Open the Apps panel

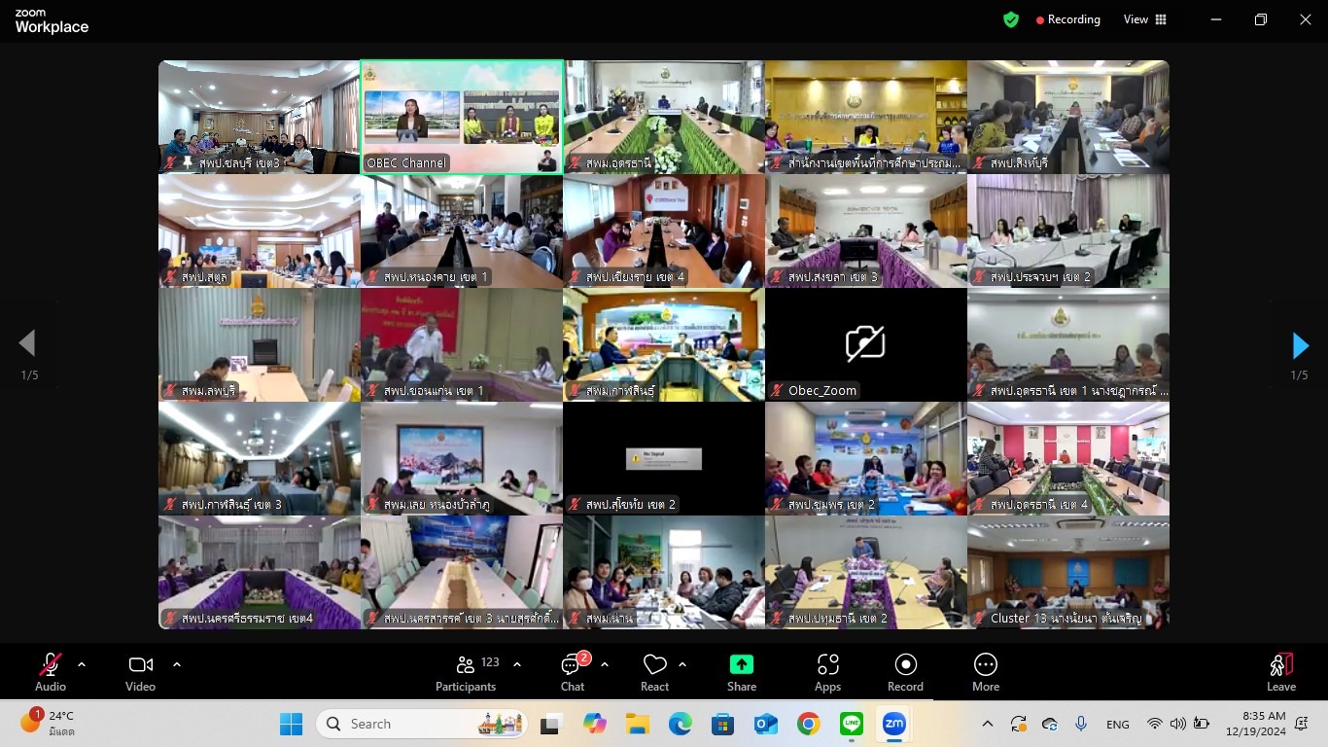[827, 672]
